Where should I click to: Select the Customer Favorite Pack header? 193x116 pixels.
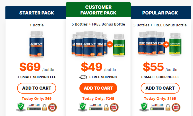[98, 11]
